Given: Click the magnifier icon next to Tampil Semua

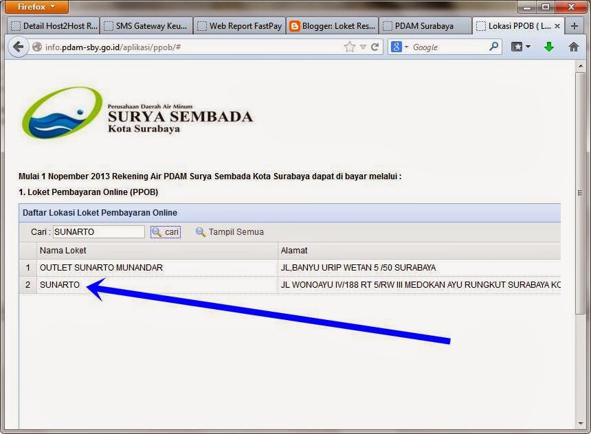Looking at the screenshot, I should pyautogui.click(x=200, y=231).
